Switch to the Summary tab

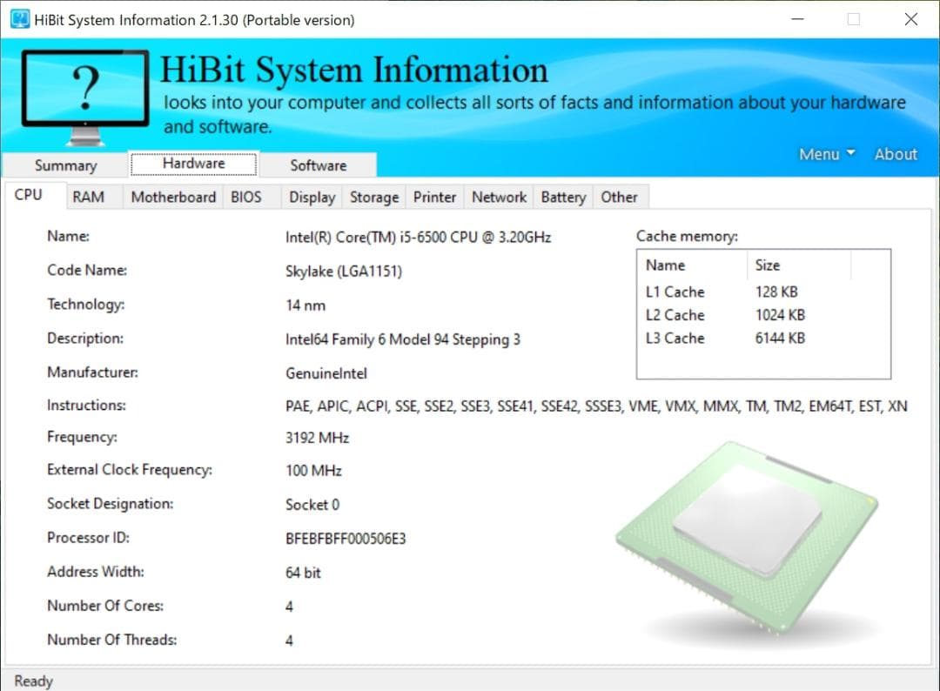pos(64,165)
